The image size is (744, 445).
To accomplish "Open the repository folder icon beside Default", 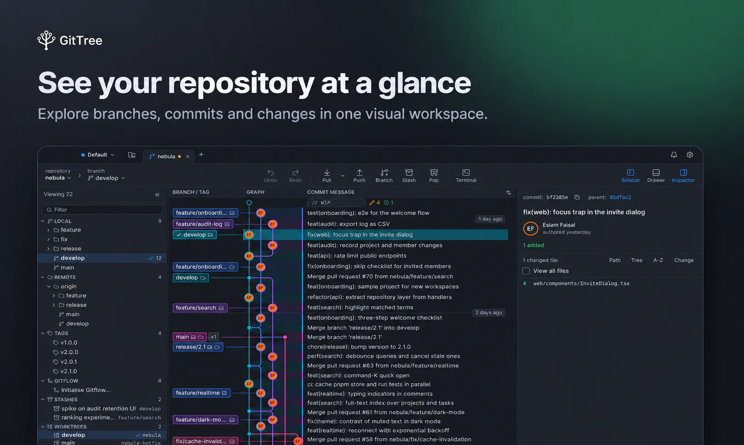I will point(132,155).
